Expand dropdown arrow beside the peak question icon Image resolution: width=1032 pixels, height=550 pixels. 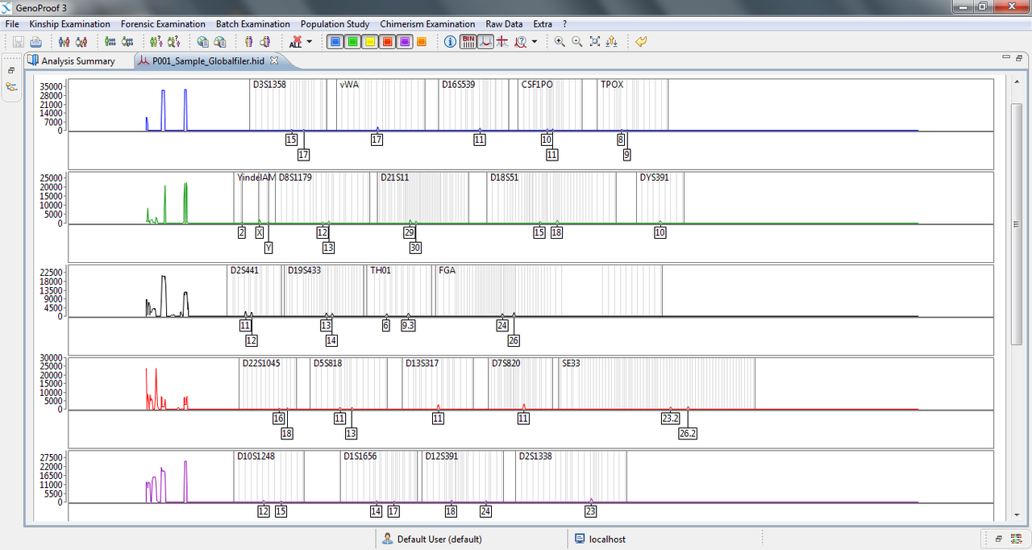(535, 42)
